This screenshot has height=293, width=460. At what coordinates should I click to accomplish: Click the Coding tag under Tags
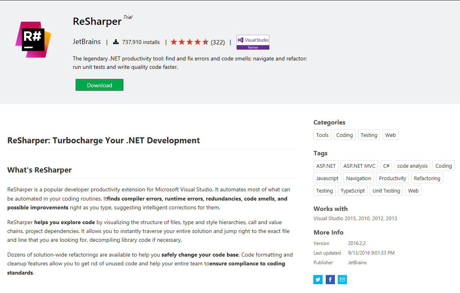click(443, 166)
